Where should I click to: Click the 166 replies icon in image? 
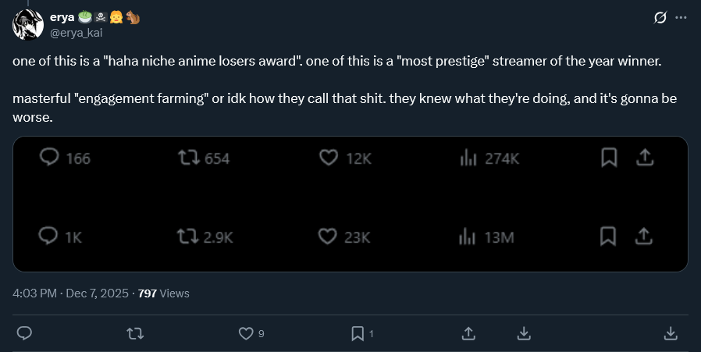point(49,158)
